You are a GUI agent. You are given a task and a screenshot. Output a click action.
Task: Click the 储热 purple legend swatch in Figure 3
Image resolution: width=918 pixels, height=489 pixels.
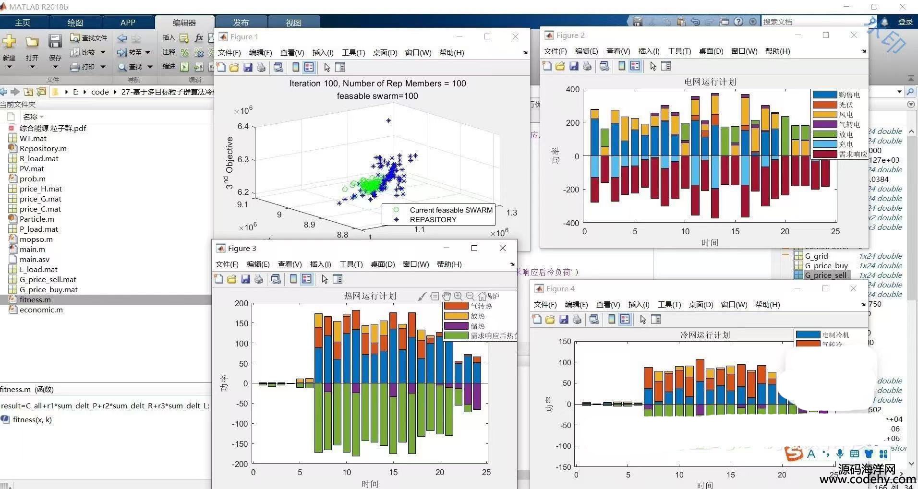[x=456, y=326]
